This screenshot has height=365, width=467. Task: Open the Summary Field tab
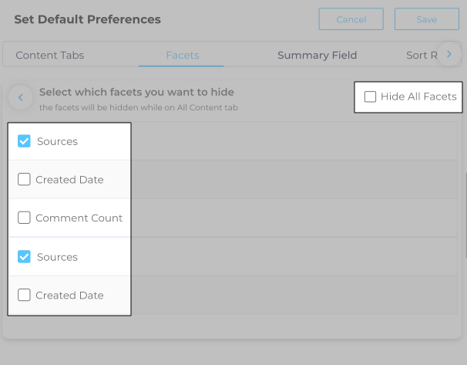(317, 56)
